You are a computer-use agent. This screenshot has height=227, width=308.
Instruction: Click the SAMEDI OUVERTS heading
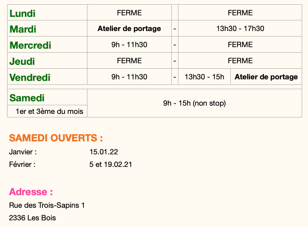[x=56, y=138]
